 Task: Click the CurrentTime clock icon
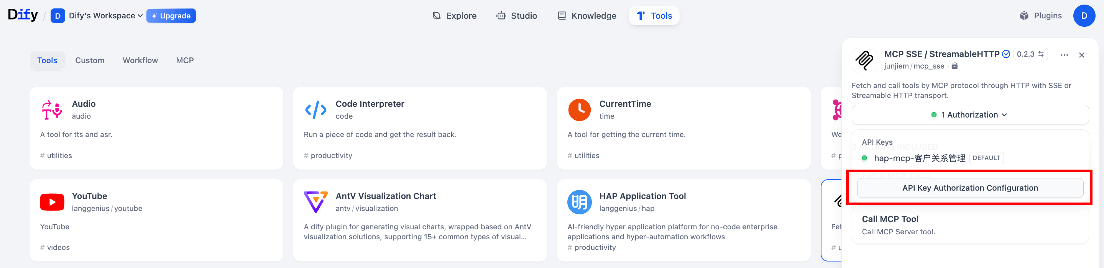(579, 109)
